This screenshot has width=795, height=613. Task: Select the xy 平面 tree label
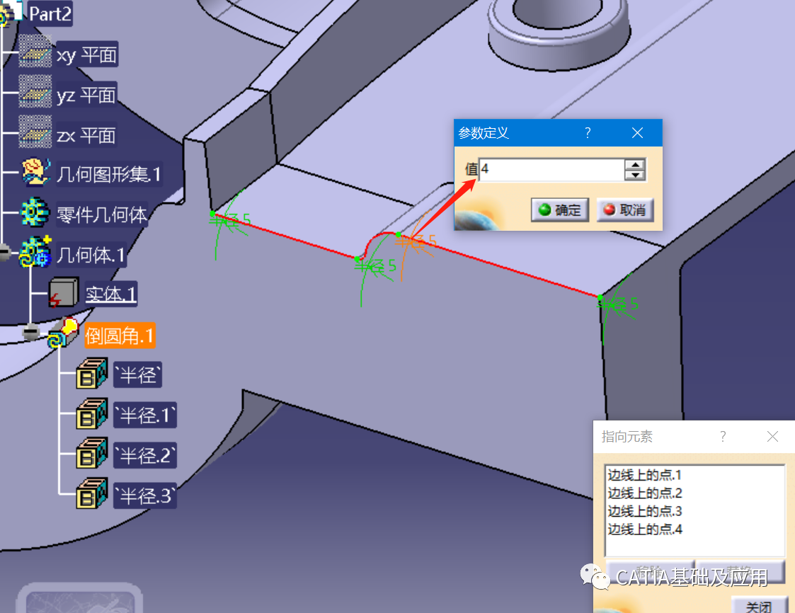(86, 55)
